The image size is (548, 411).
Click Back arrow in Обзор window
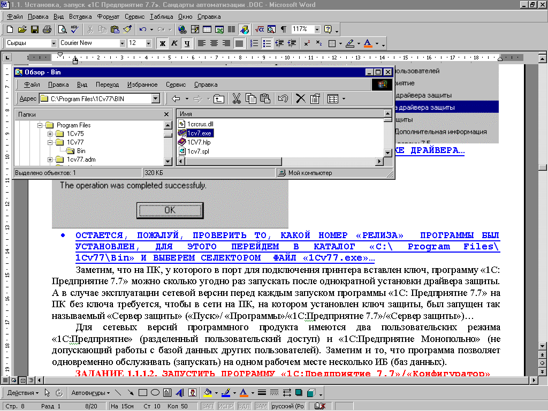176,99
